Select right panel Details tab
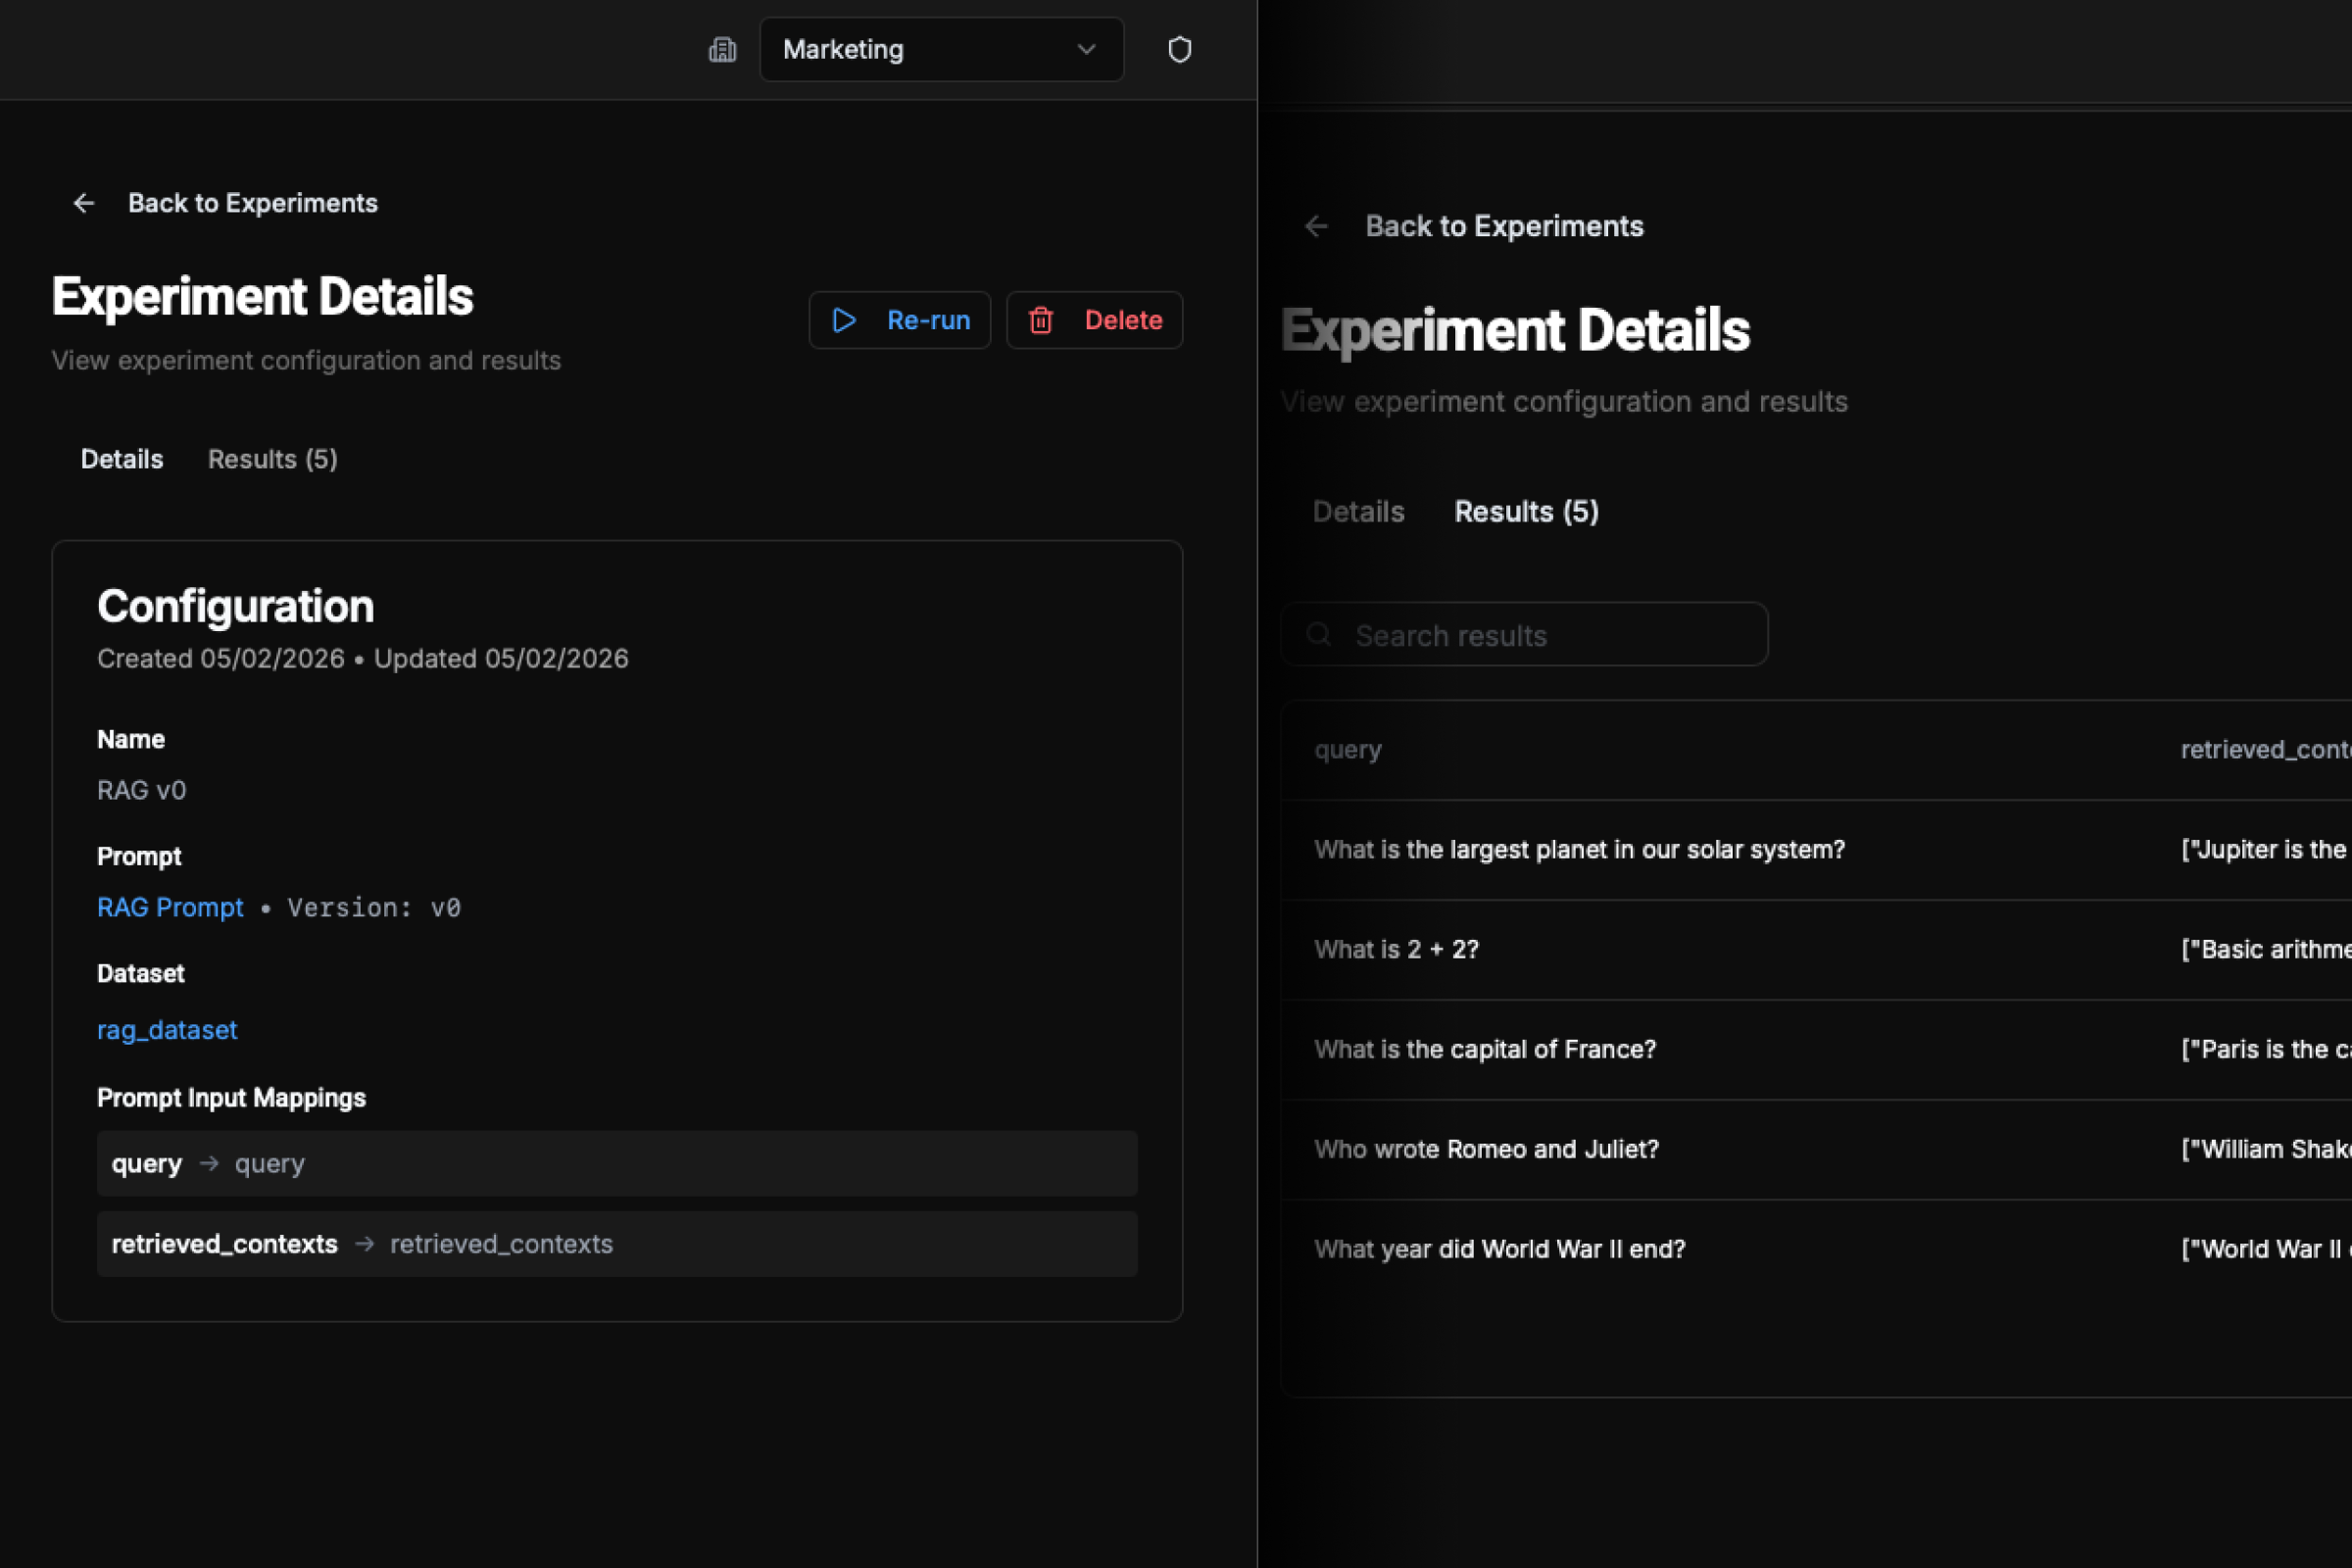2352x1568 pixels. (1358, 512)
